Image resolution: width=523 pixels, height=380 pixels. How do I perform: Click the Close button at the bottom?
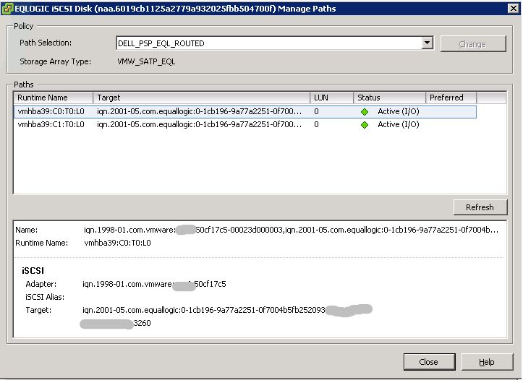point(429,362)
